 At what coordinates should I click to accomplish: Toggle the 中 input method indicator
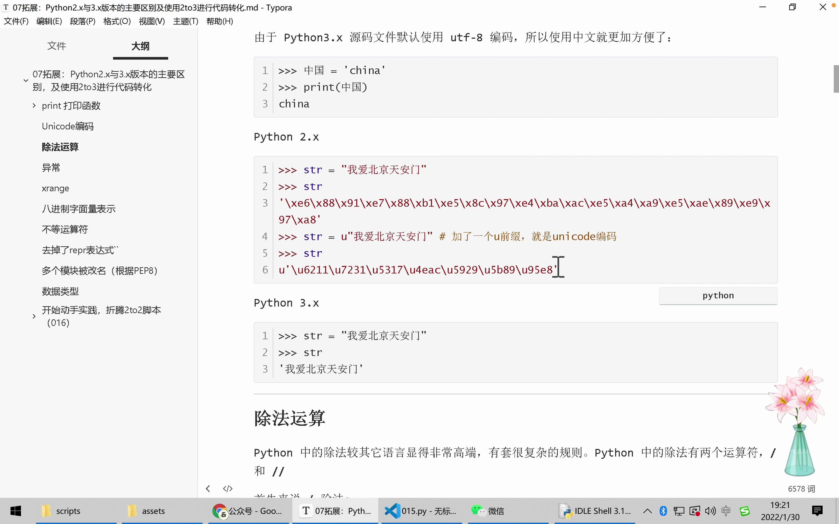tap(726, 511)
